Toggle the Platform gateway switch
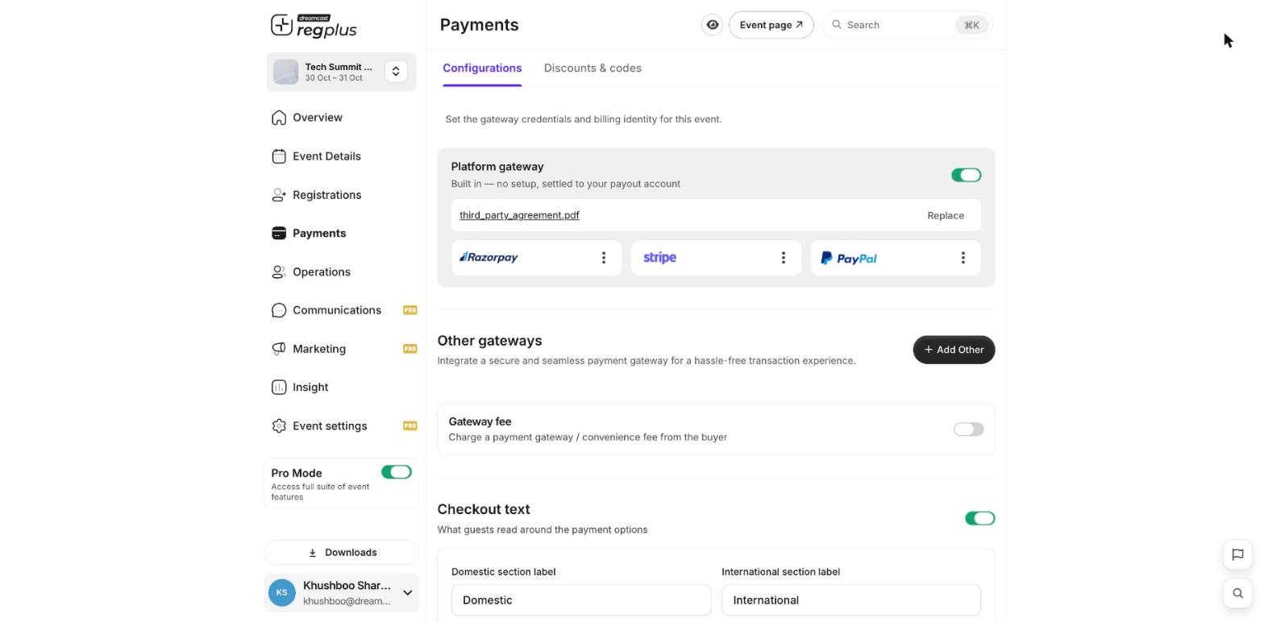The height and width of the screenshot is (622, 1264). (966, 175)
